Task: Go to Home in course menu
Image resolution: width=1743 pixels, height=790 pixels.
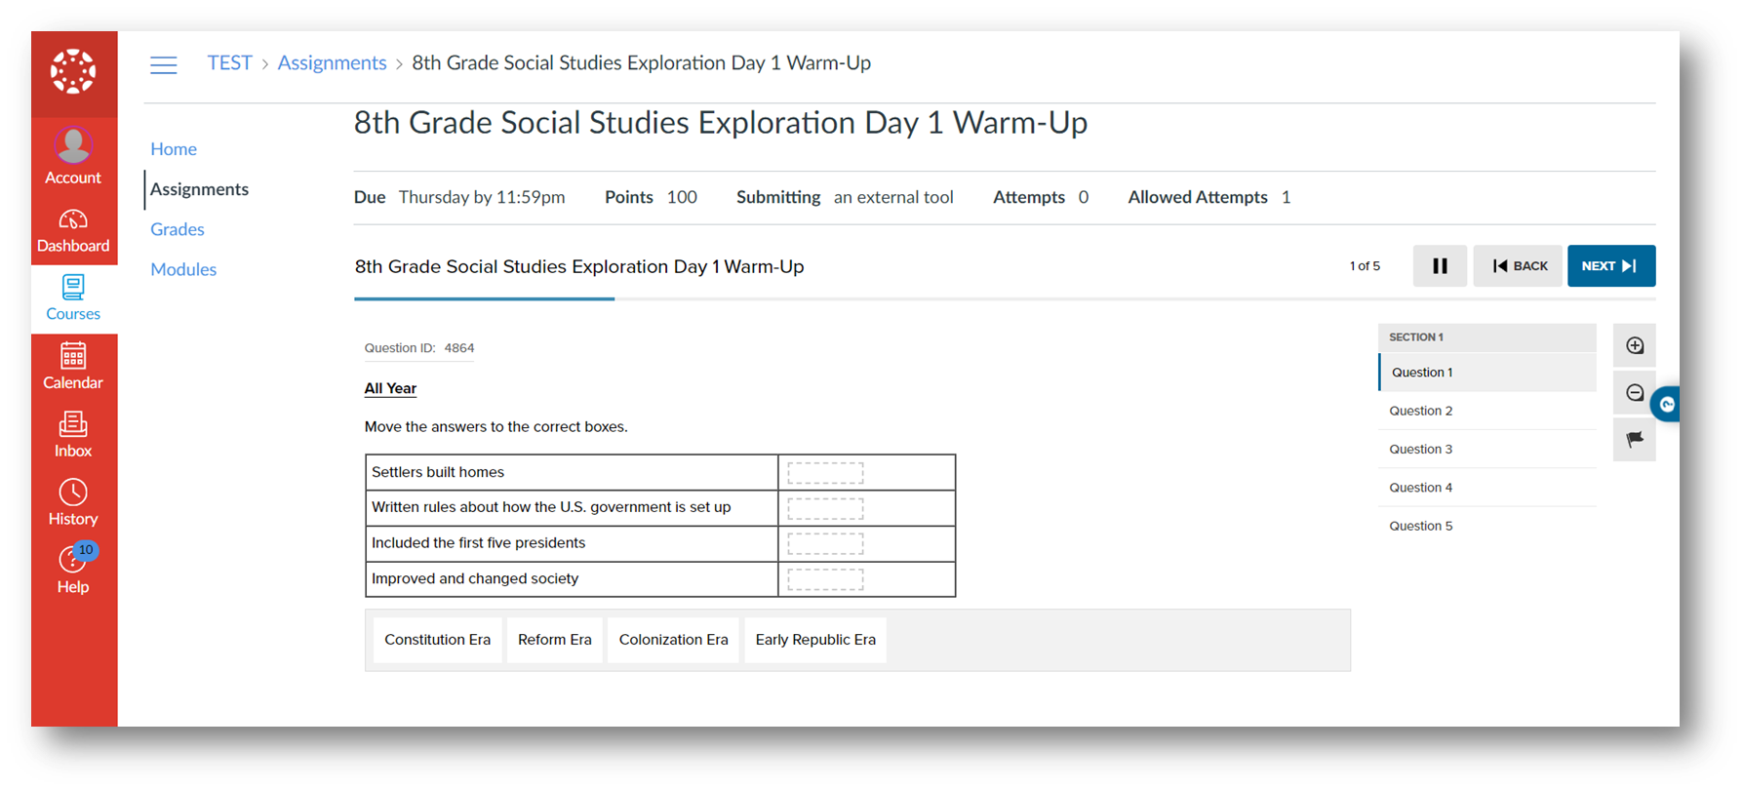Action: 174,149
